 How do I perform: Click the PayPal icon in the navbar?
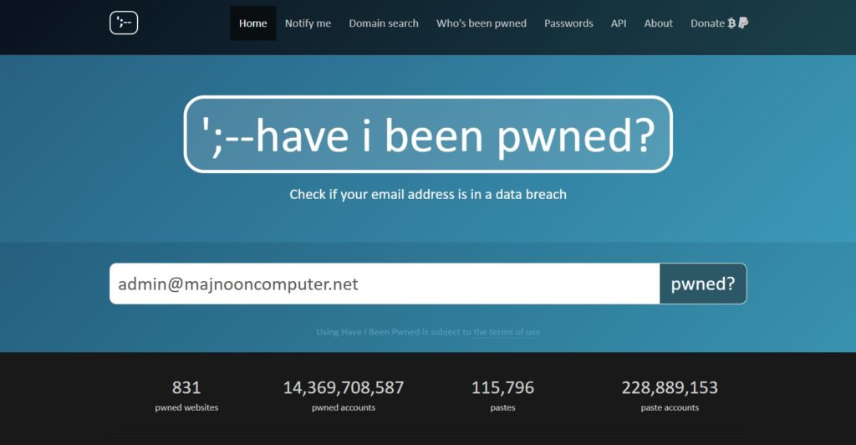point(743,23)
